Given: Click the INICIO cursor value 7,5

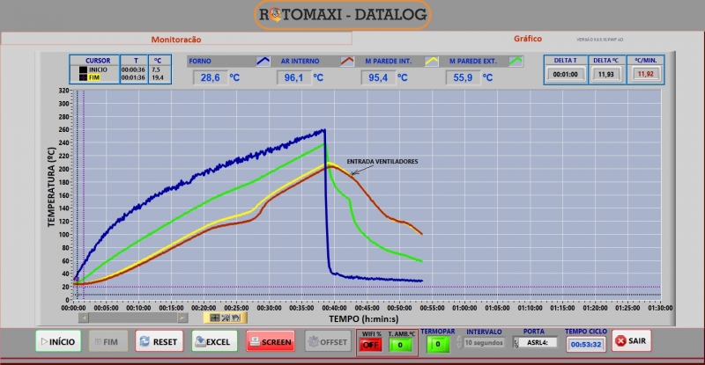Looking at the screenshot, I should click(156, 70).
